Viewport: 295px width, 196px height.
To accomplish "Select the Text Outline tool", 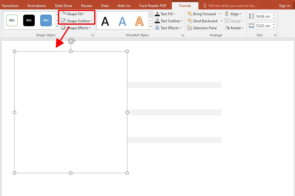I will pos(168,21).
